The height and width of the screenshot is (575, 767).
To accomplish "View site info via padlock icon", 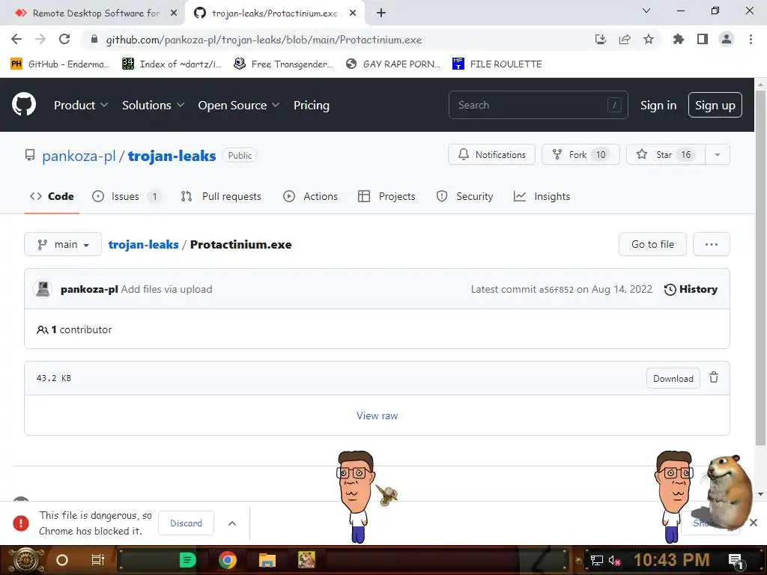I will 94,39.
